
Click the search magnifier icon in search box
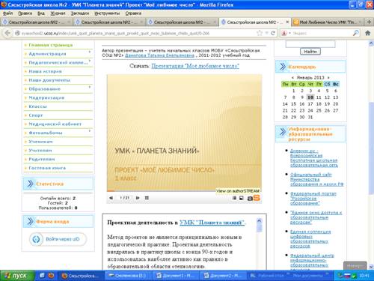(356, 33)
